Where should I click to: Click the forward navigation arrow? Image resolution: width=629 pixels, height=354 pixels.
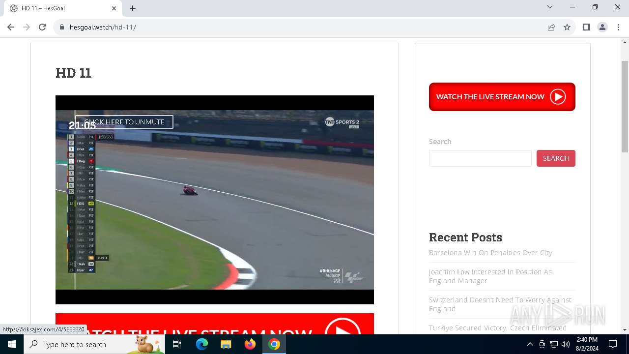pyautogui.click(x=27, y=27)
